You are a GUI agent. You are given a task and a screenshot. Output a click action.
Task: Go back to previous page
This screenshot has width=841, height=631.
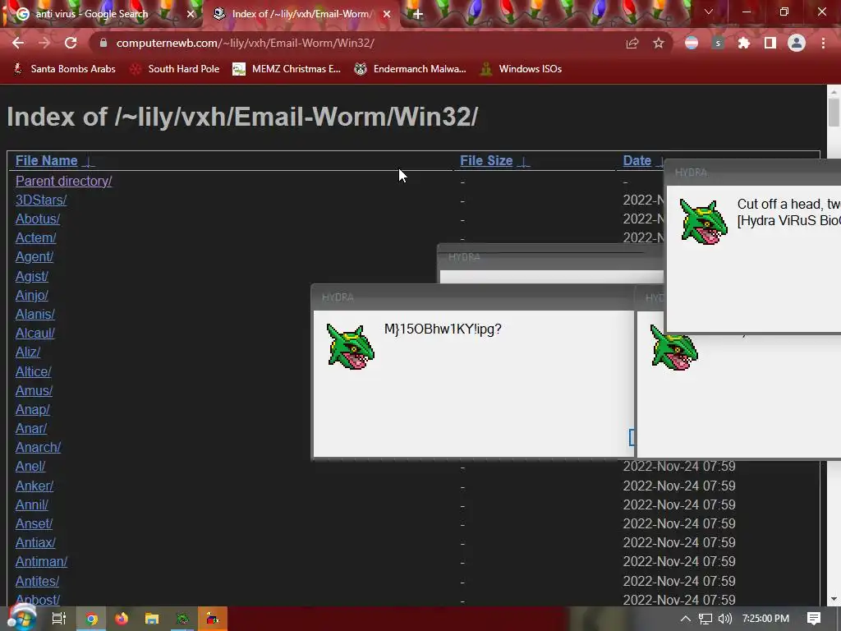click(18, 43)
